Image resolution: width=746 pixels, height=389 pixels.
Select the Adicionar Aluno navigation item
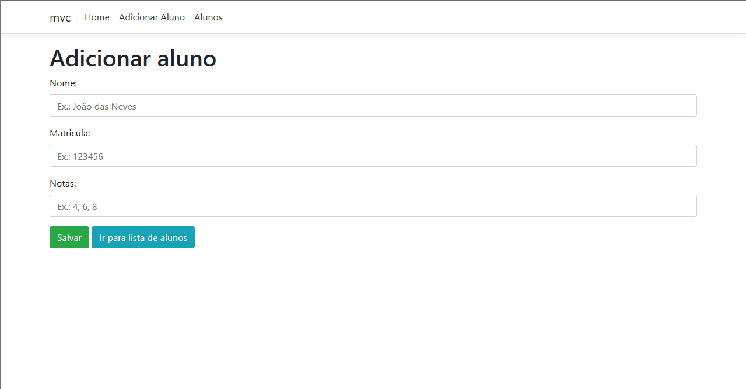tap(152, 17)
